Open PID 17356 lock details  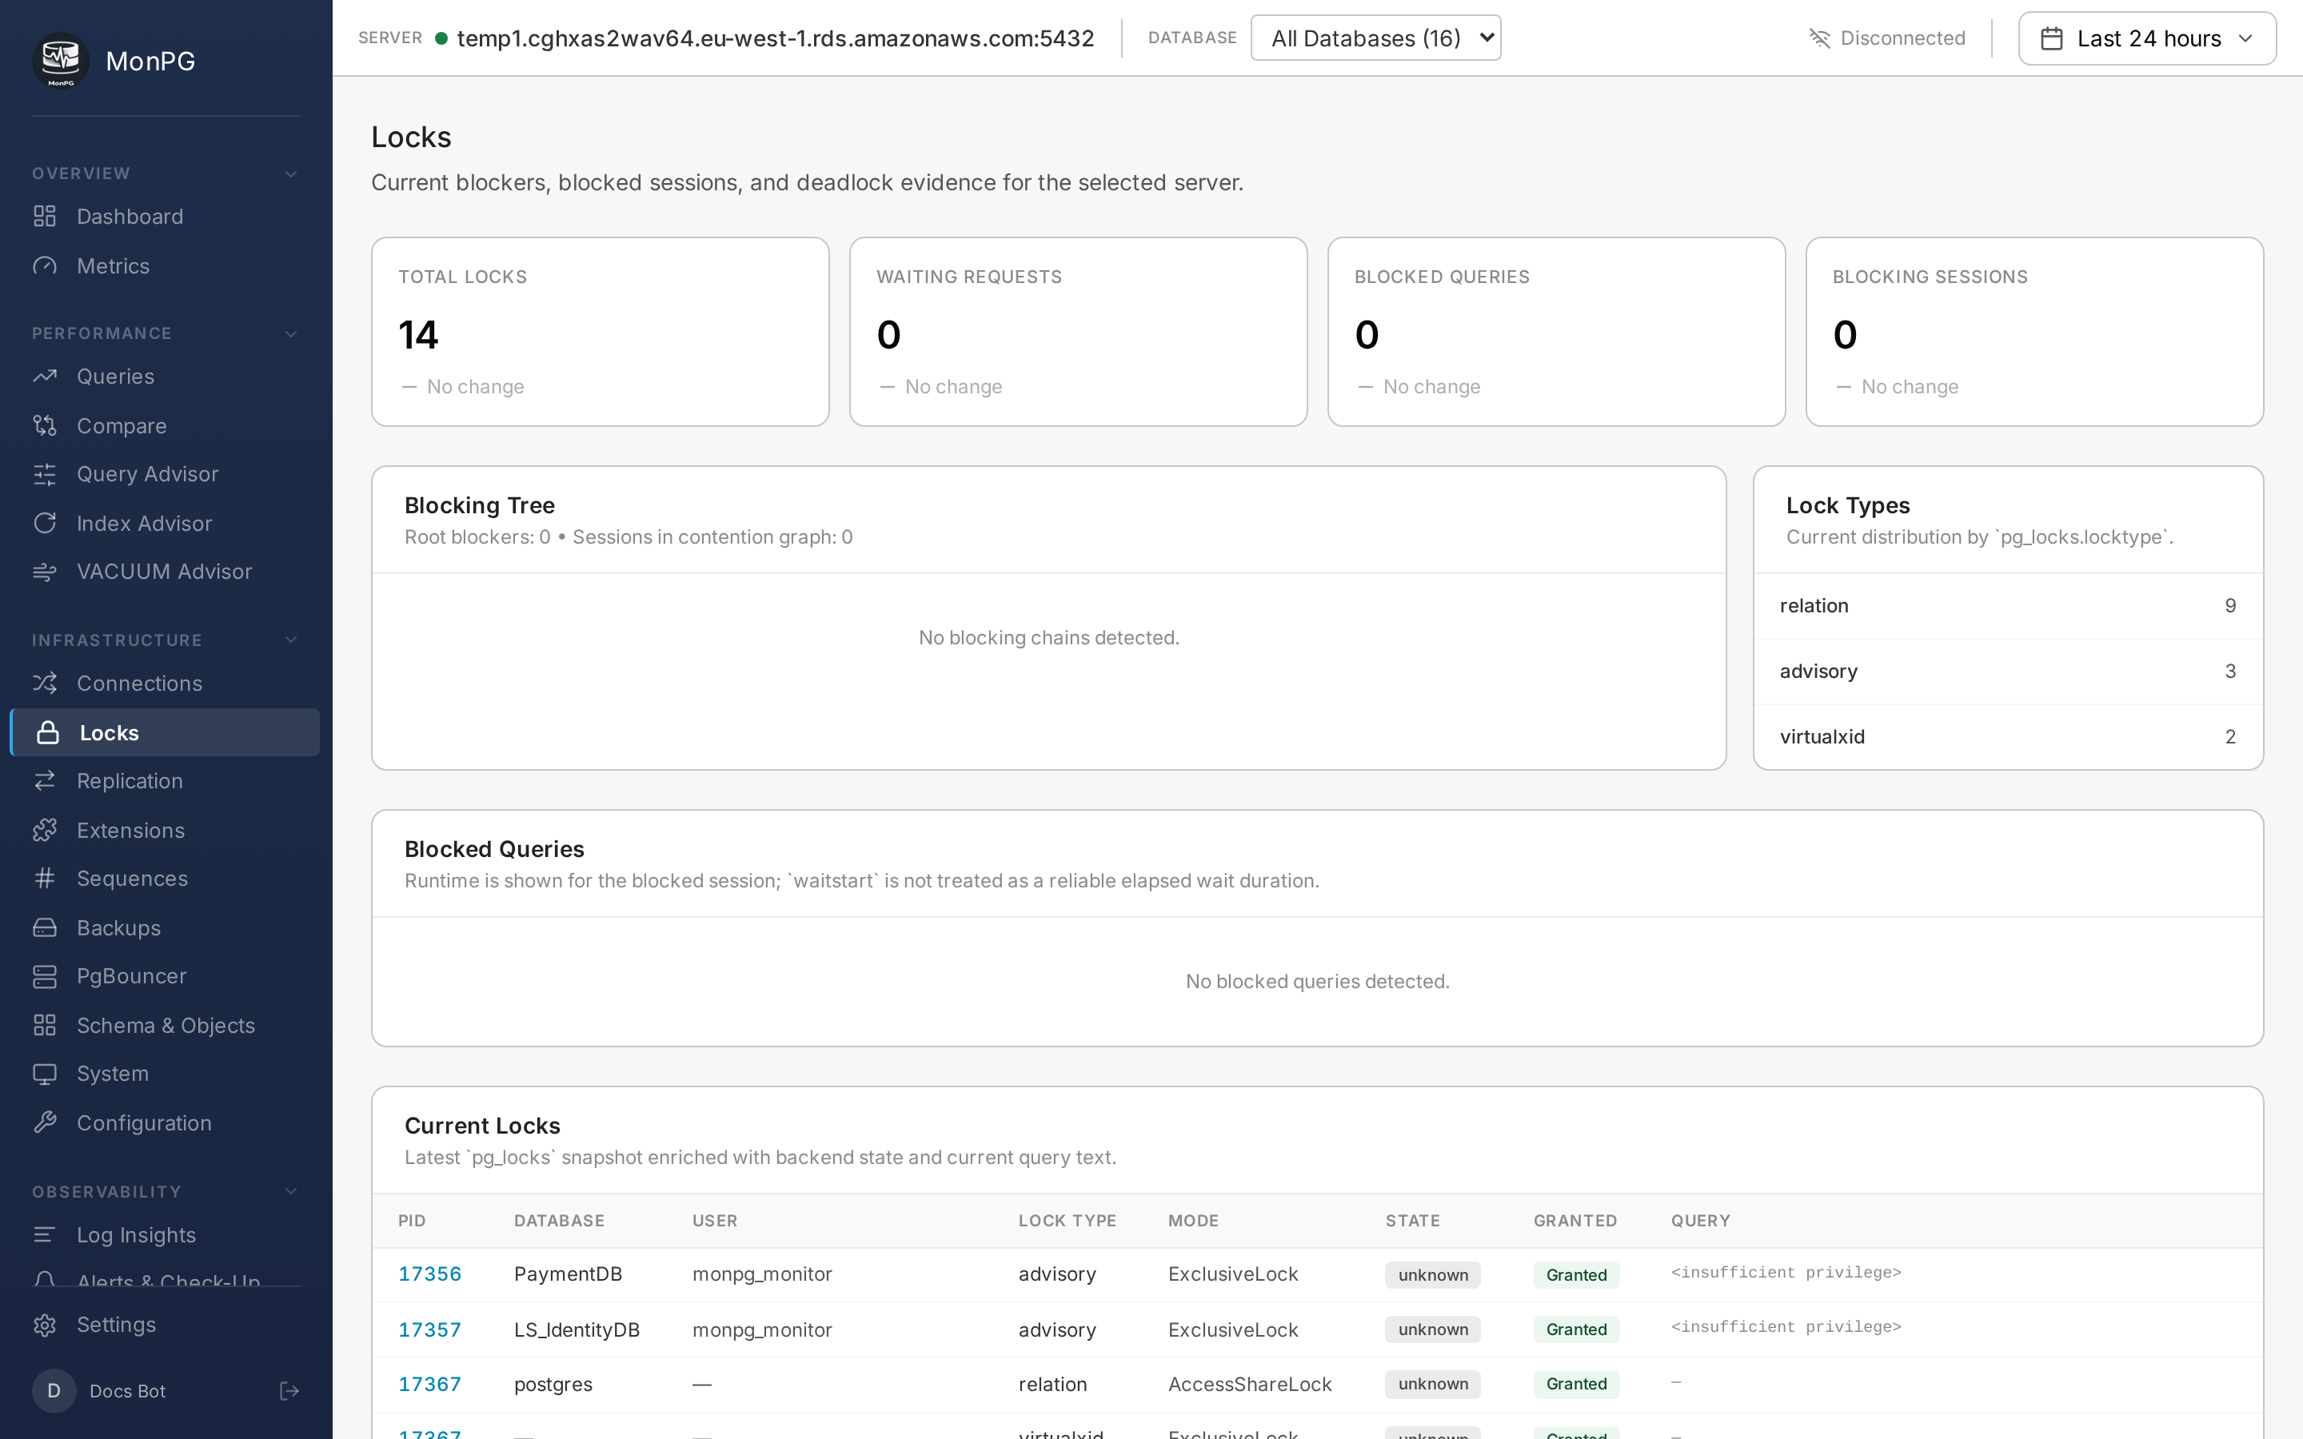click(x=429, y=1274)
